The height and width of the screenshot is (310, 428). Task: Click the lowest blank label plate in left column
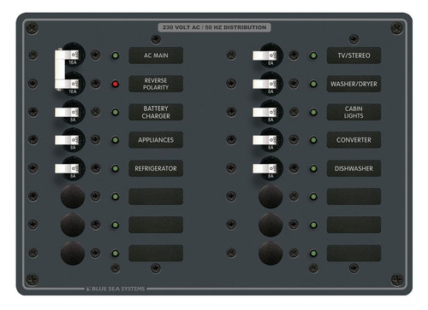pos(156,253)
